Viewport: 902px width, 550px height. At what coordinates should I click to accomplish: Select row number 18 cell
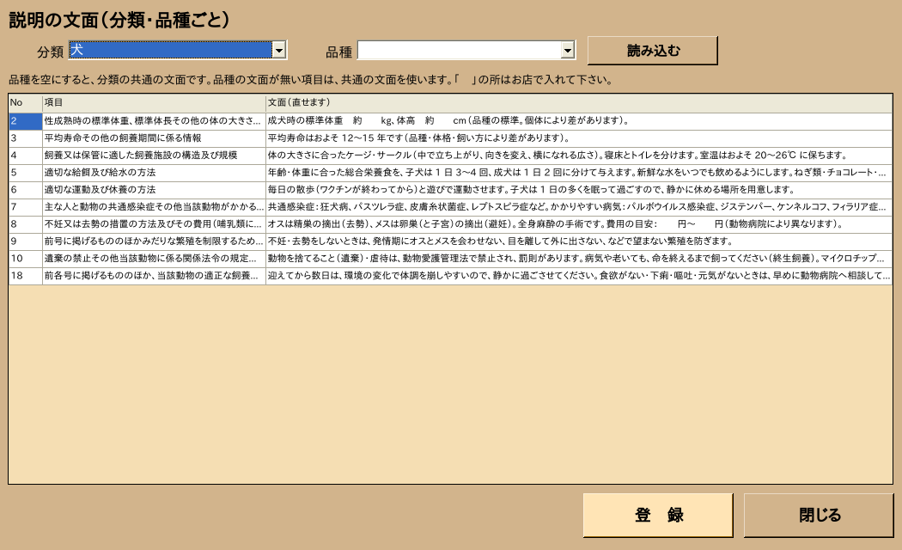click(x=25, y=276)
